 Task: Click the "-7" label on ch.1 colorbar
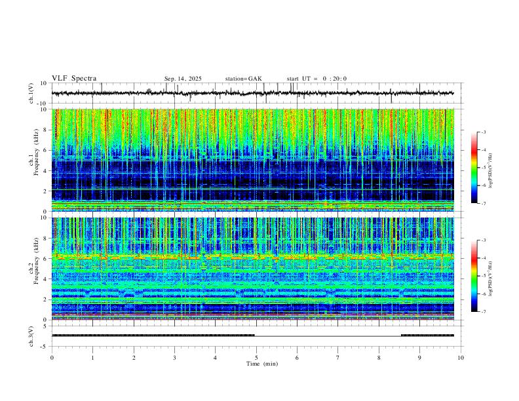483,203
